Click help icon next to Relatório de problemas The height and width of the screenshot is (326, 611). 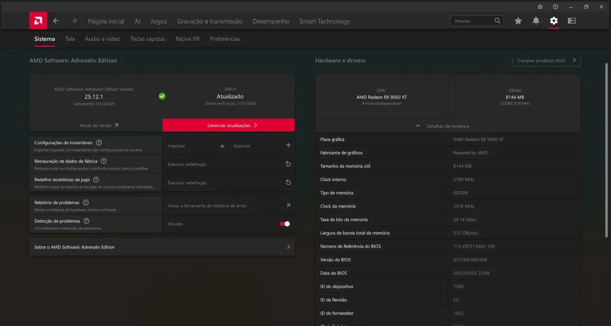pos(86,203)
